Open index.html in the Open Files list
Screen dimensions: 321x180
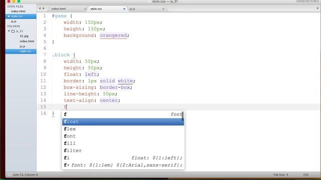click(x=18, y=11)
